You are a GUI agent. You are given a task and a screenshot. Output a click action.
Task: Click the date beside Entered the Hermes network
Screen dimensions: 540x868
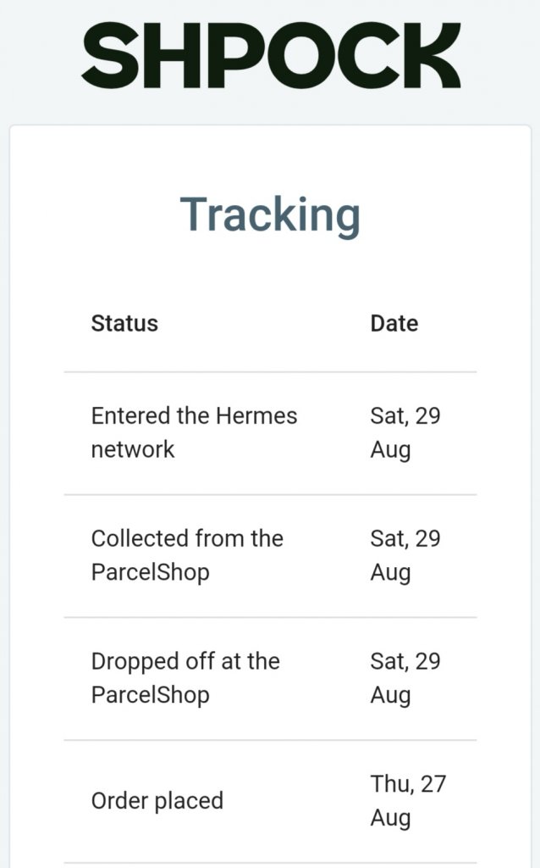coord(405,432)
